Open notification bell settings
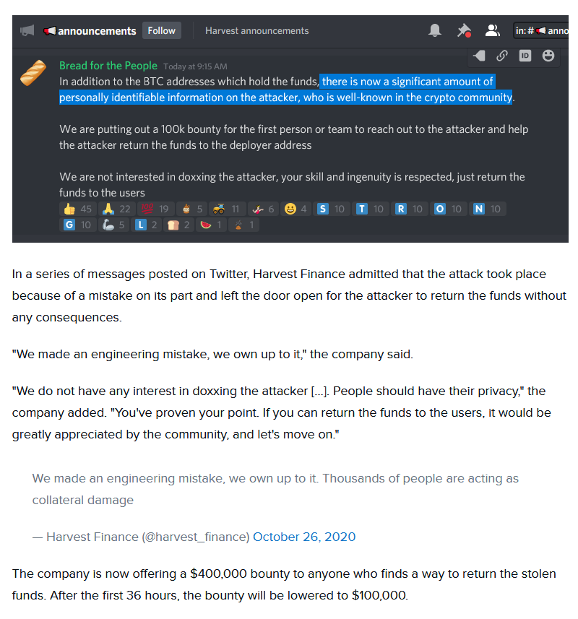This screenshot has height=619, width=578. pyautogui.click(x=435, y=30)
